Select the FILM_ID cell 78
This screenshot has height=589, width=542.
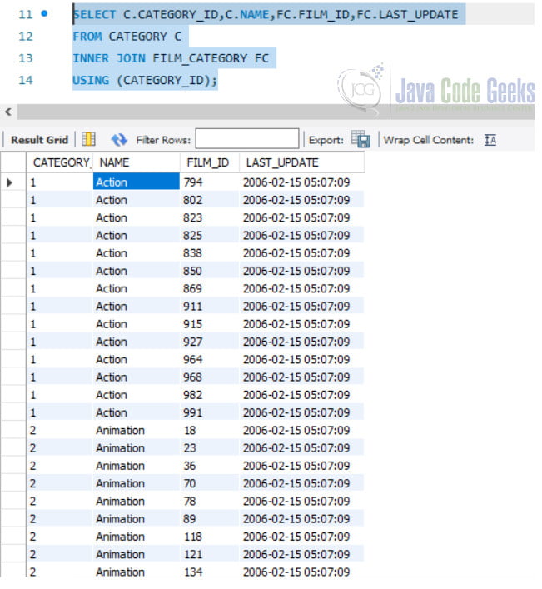(x=209, y=501)
